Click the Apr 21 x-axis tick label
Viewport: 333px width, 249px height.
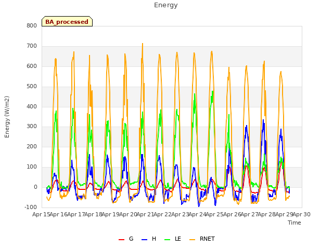pos(146,214)
